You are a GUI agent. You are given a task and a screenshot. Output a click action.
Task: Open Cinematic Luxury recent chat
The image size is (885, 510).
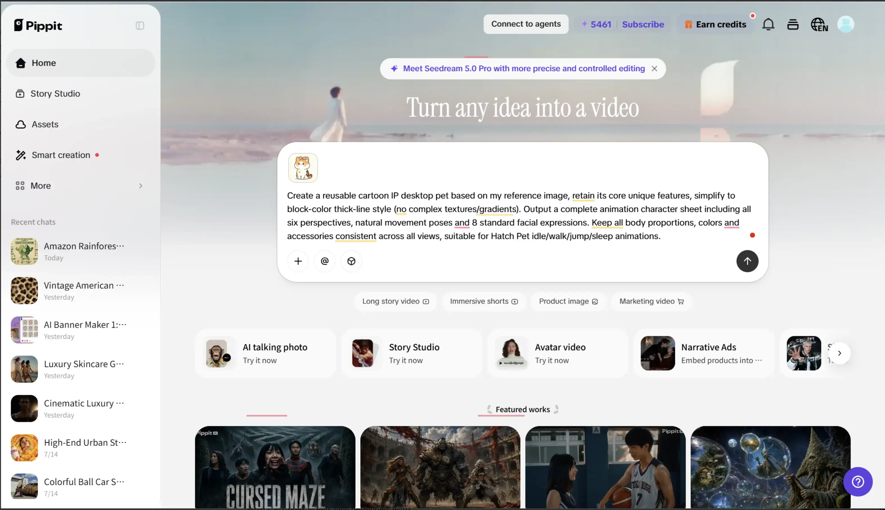pyautogui.click(x=80, y=408)
